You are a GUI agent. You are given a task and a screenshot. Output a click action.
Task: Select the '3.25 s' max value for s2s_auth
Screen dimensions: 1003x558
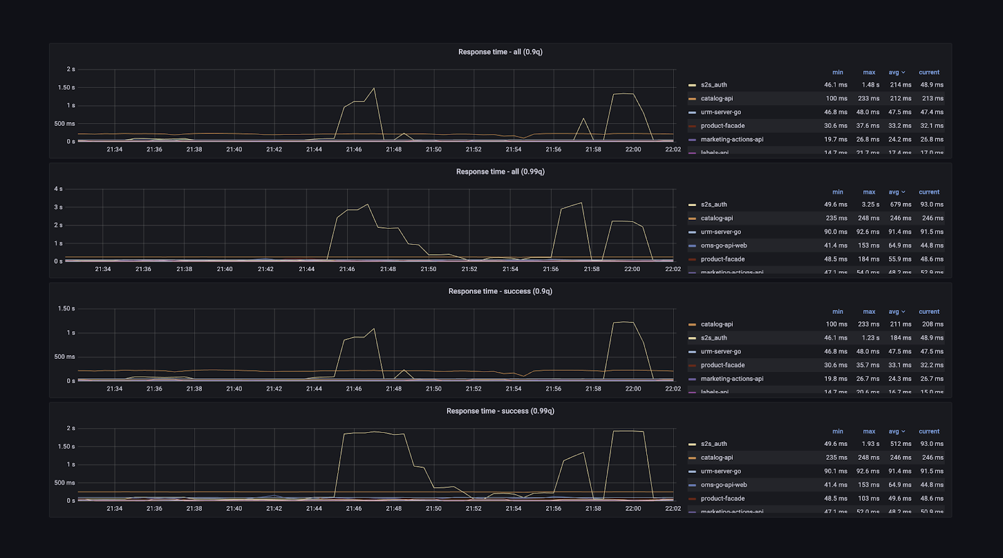click(x=870, y=205)
